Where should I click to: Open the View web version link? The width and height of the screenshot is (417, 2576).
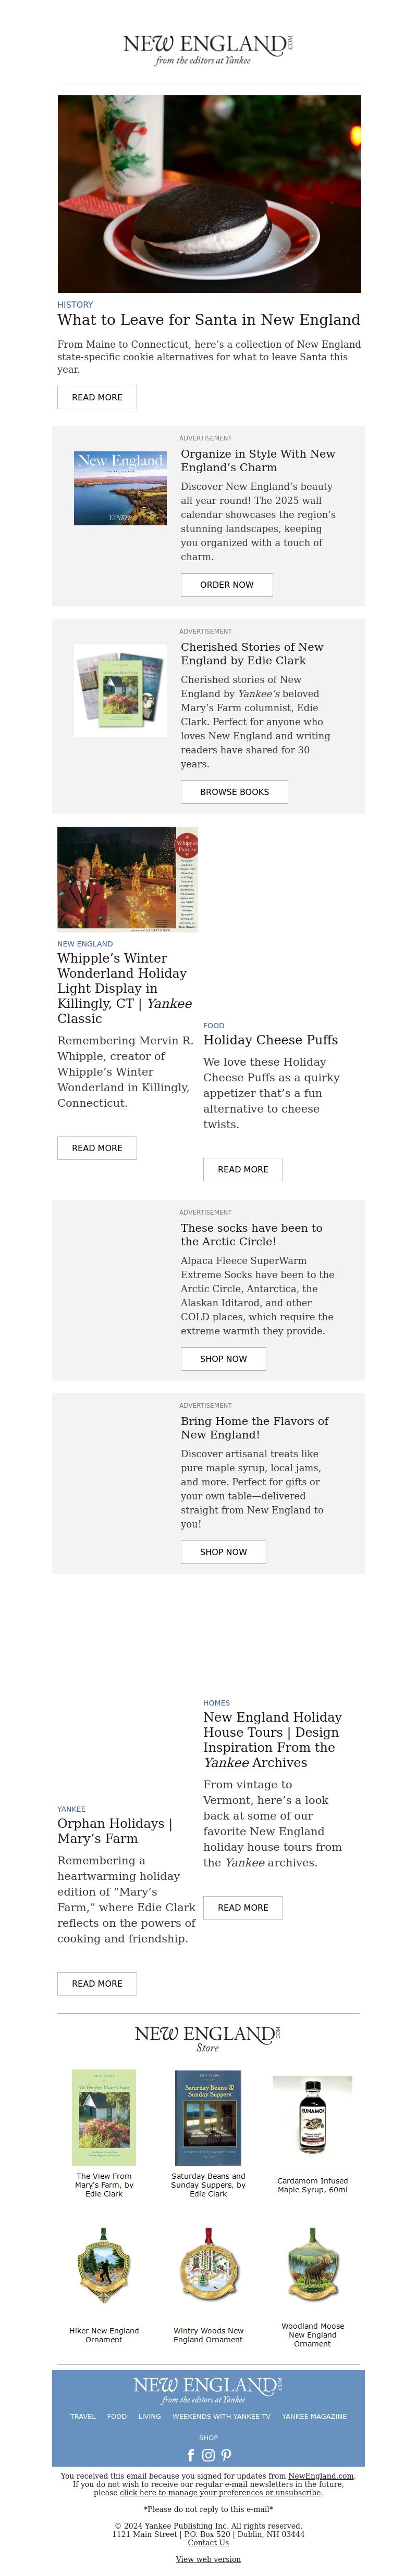coord(208,2559)
